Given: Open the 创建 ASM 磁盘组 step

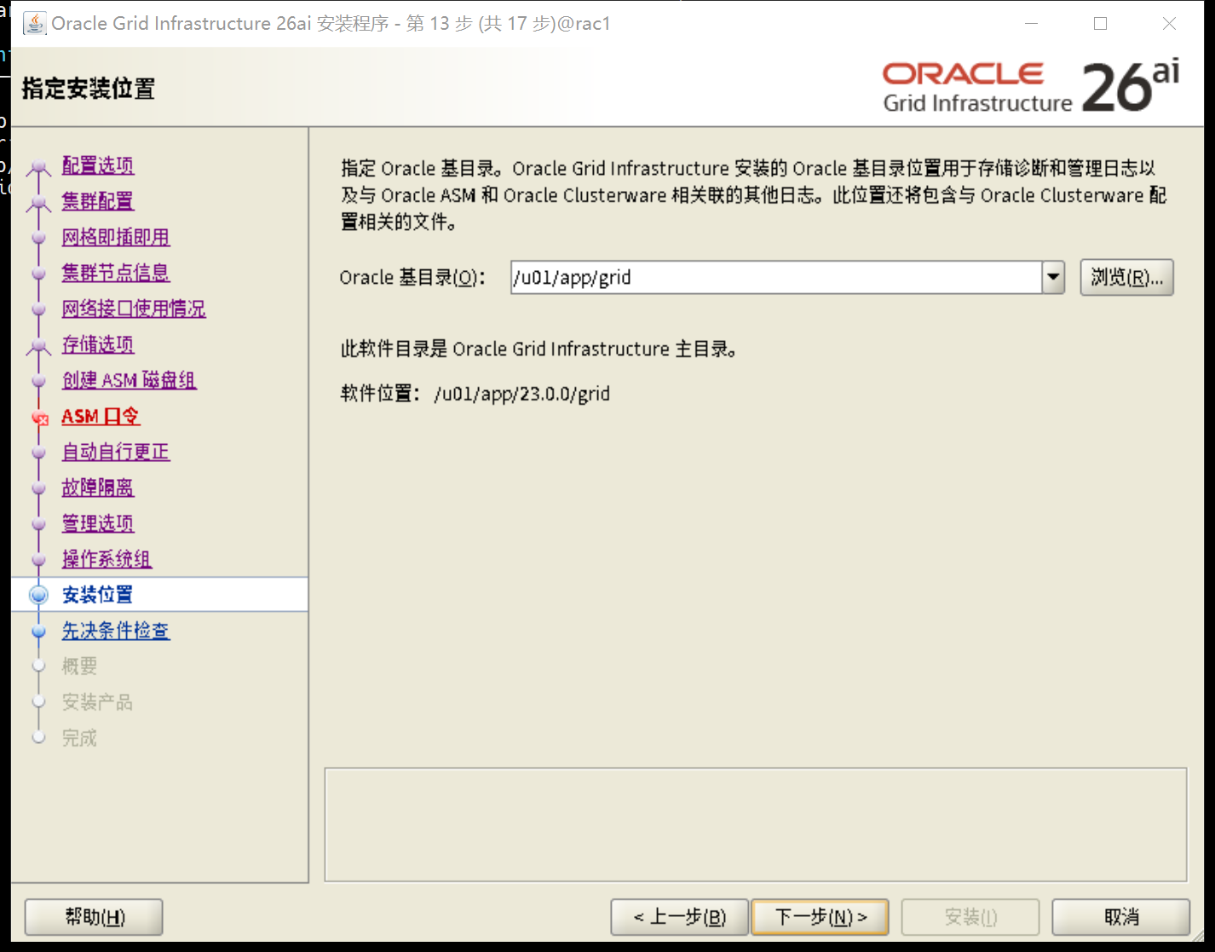Looking at the screenshot, I should tap(130, 380).
